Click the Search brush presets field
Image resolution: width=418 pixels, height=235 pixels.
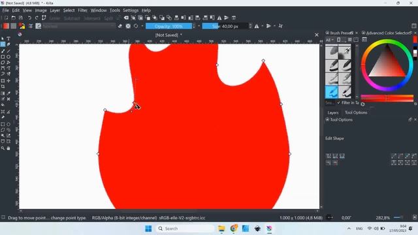click(329, 102)
